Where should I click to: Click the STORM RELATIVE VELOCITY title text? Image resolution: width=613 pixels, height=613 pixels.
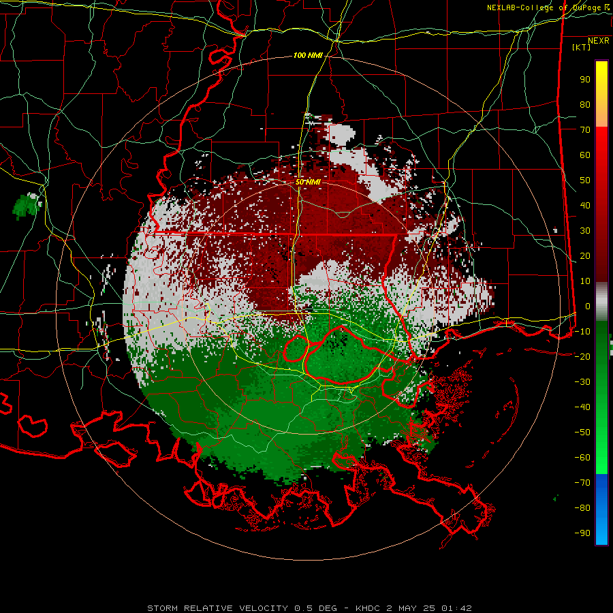[217, 608]
